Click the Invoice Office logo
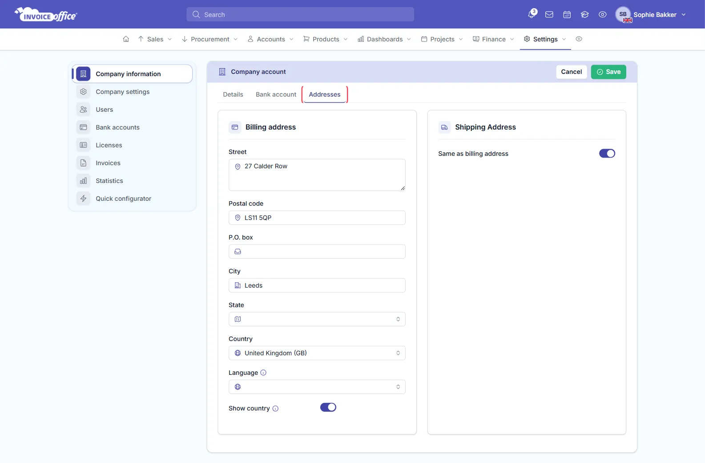This screenshot has height=463, width=705. (46, 15)
